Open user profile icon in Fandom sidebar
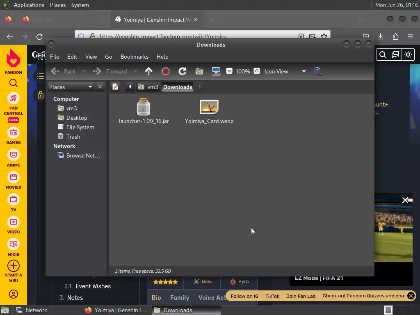Viewport: 420px width, 315px height. tap(14, 294)
